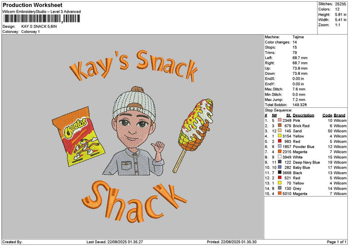Select design name "KAY S SNACK 5,8IN"
This screenshot has height=246, width=349.
pos(39,27)
